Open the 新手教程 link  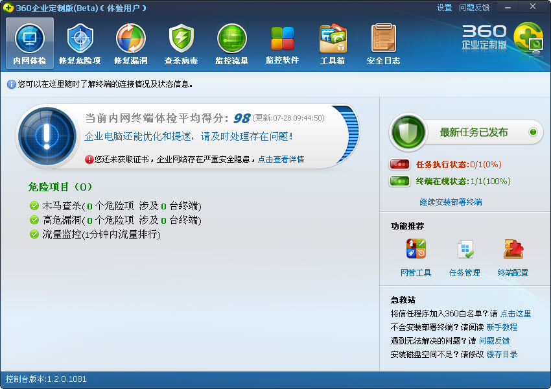pyautogui.click(x=502, y=327)
